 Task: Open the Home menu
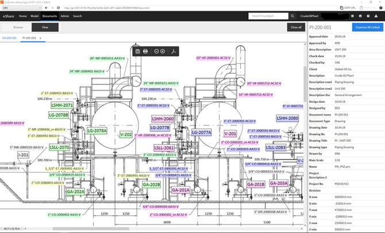[23, 16]
